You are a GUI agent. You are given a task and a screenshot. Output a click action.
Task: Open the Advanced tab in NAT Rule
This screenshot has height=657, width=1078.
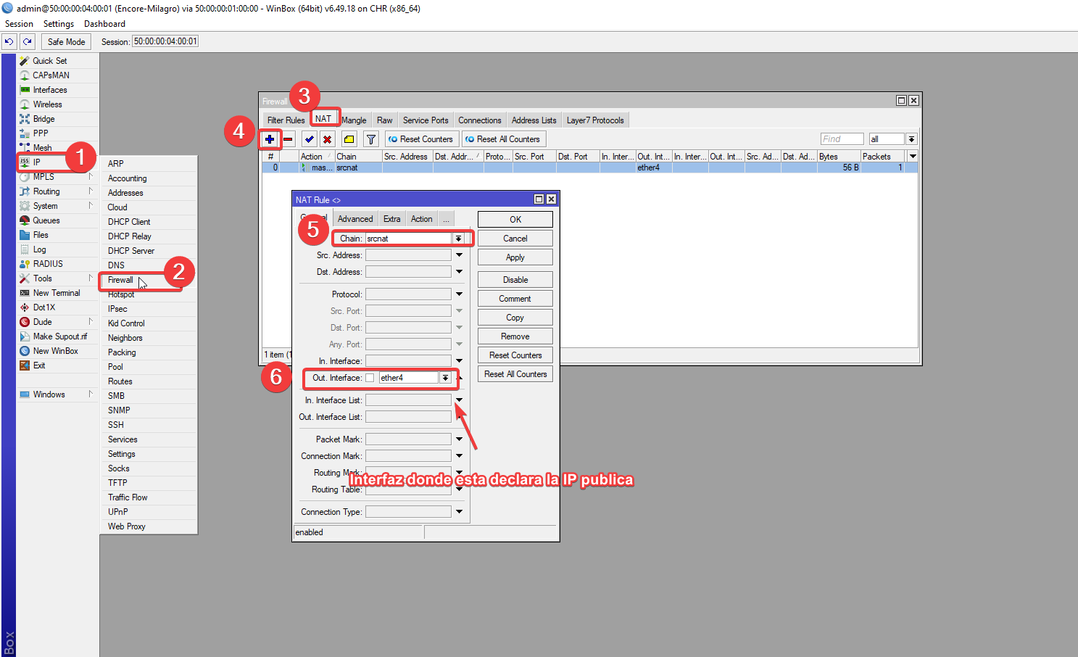[x=355, y=219]
